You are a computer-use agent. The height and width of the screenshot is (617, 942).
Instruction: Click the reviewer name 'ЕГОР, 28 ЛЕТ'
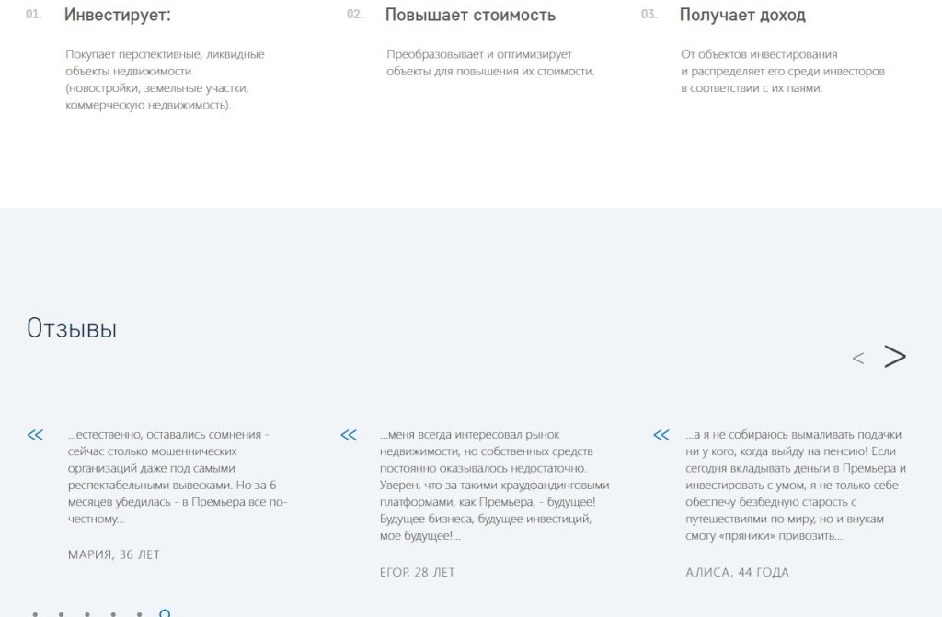[x=417, y=572]
